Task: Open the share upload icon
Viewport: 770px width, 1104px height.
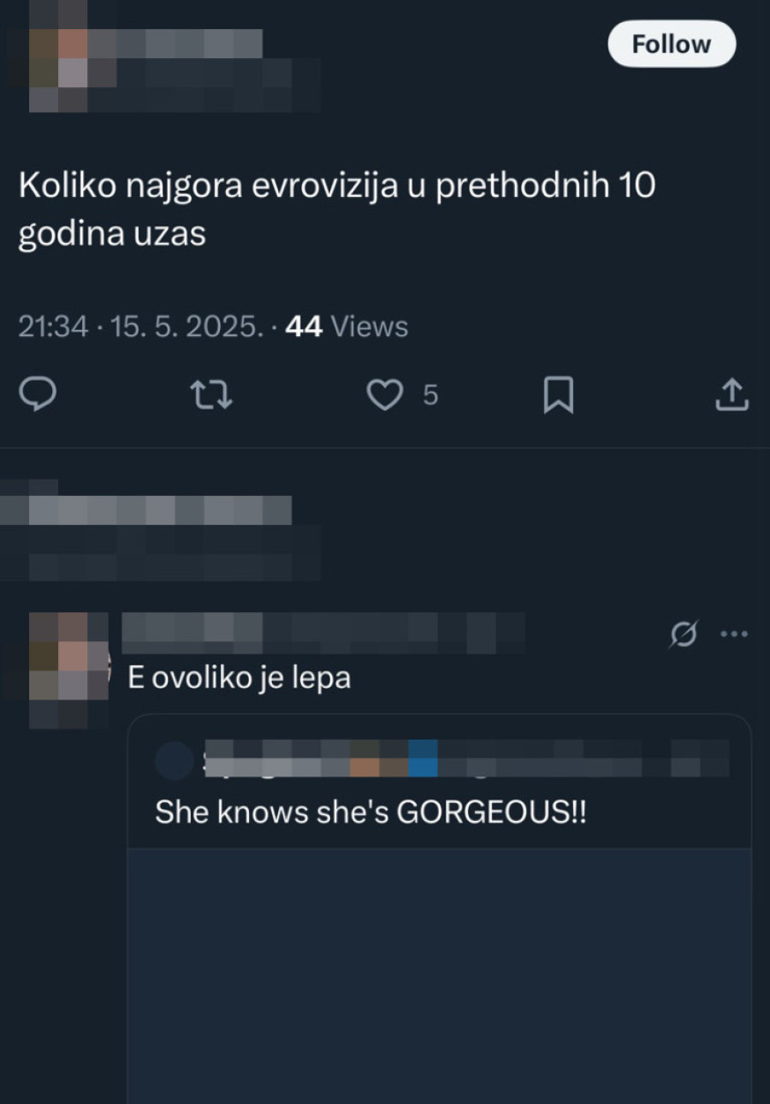Action: click(x=731, y=394)
